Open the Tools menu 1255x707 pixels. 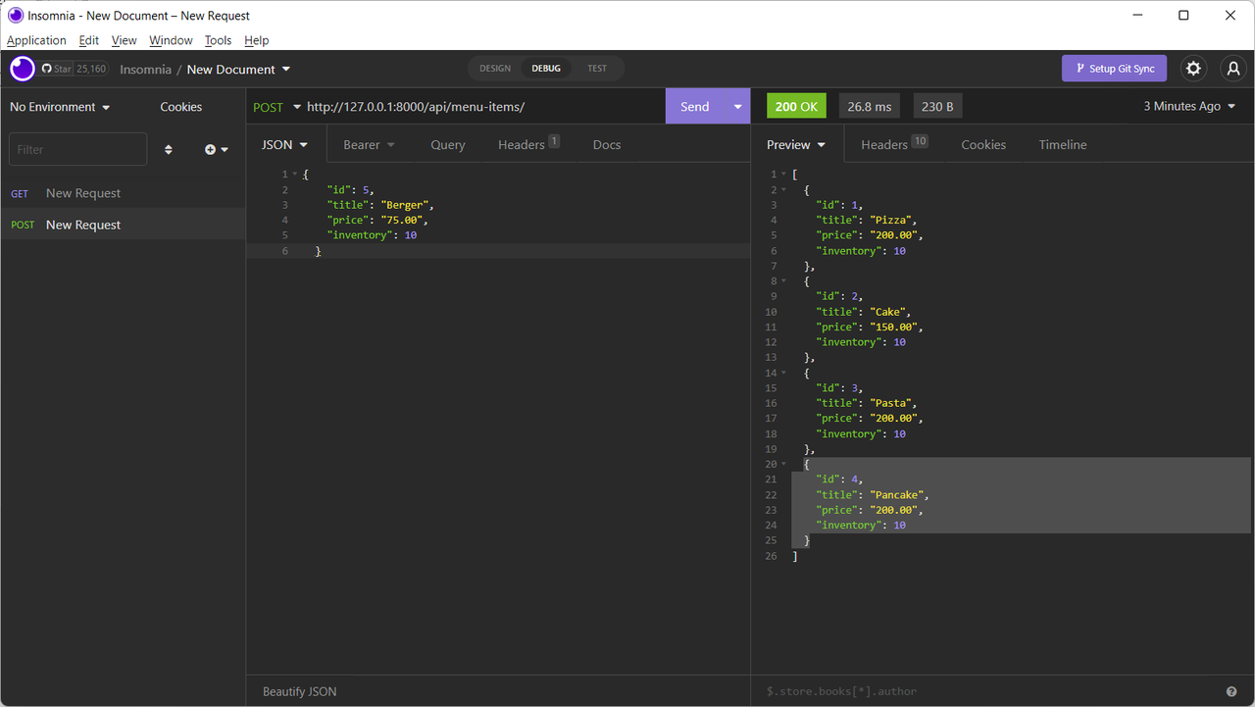click(218, 40)
